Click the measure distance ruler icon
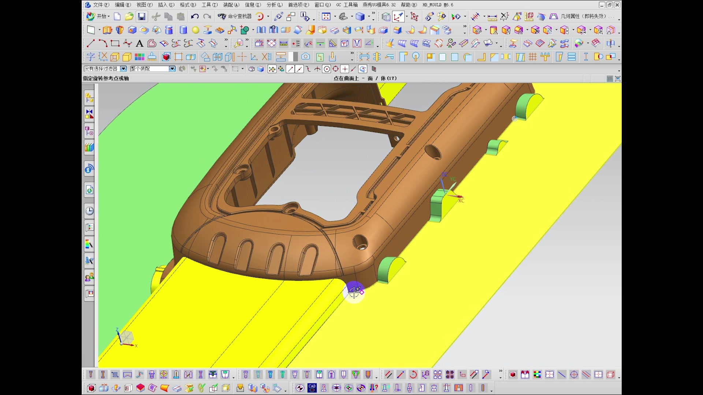The width and height of the screenshot is (703, 395). pyautogui.click(x=492, y=16)
